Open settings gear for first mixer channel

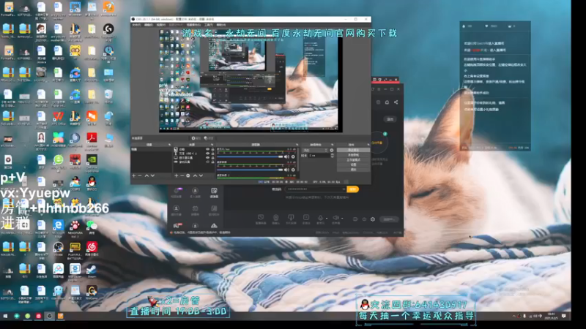pyautogui.click(x=293, y=156)
